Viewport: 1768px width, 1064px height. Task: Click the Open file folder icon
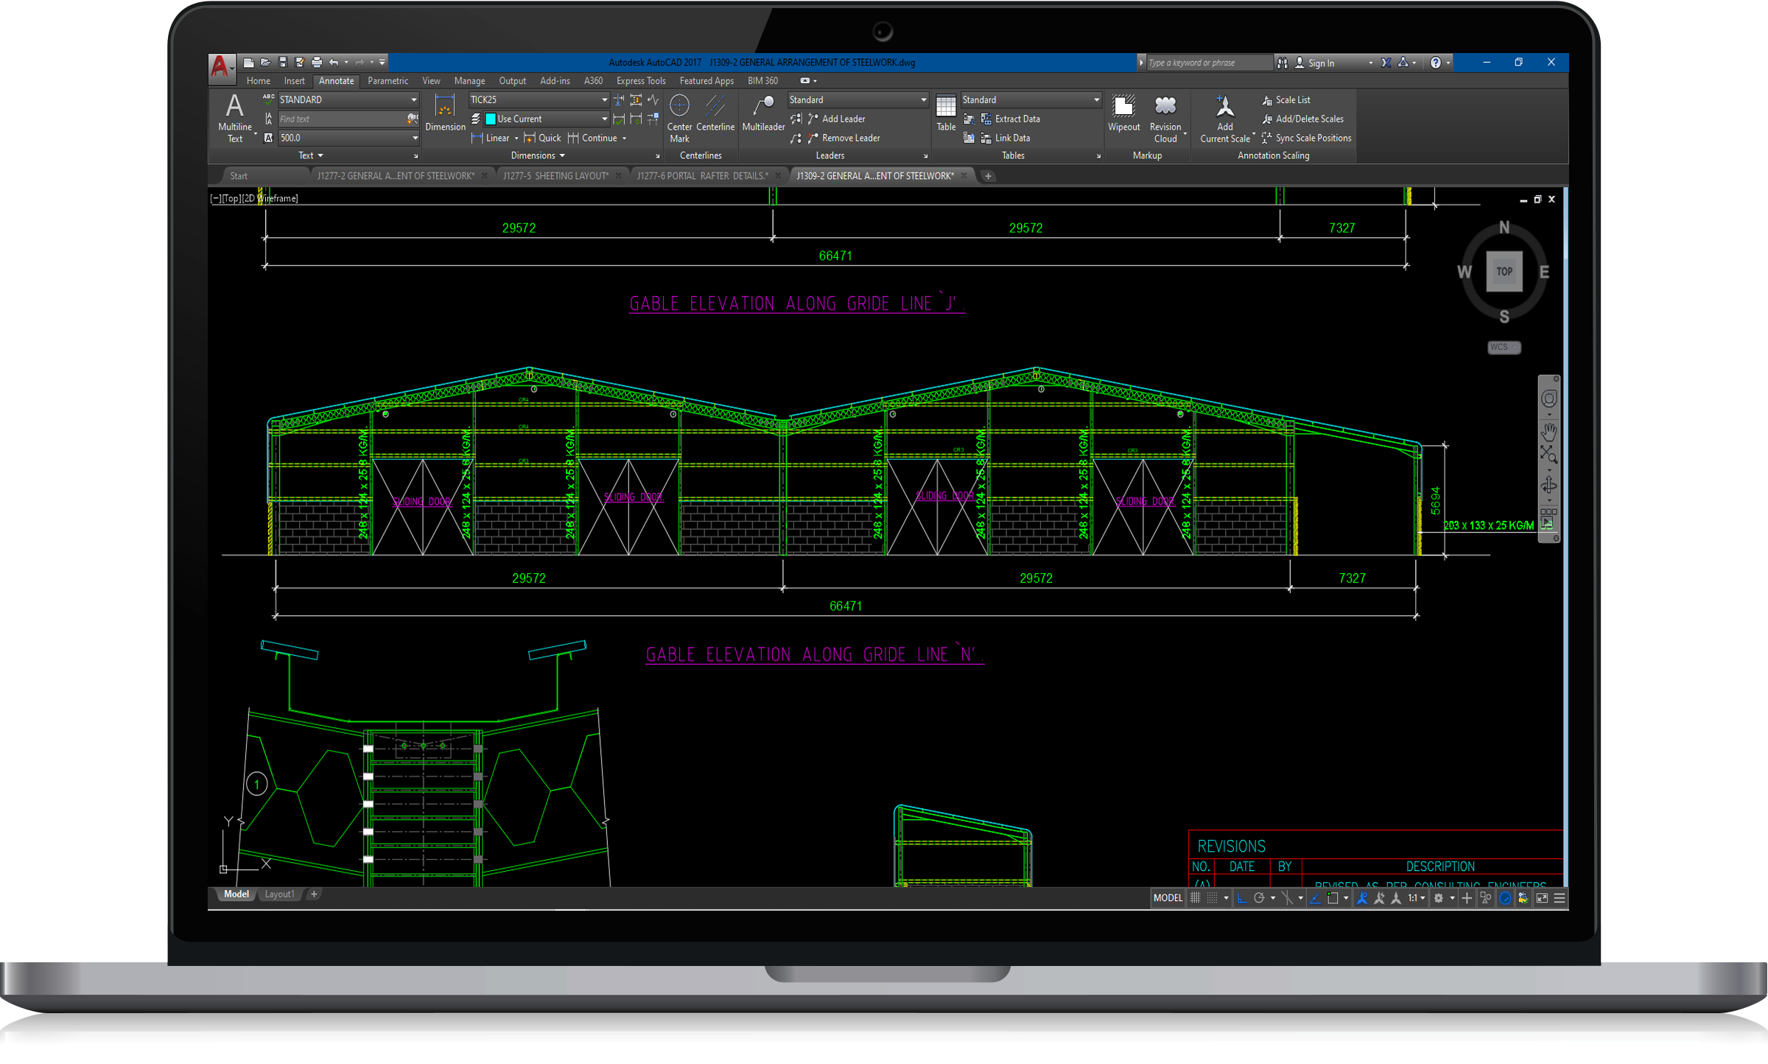pyautogui.click(x=265, y=63)
